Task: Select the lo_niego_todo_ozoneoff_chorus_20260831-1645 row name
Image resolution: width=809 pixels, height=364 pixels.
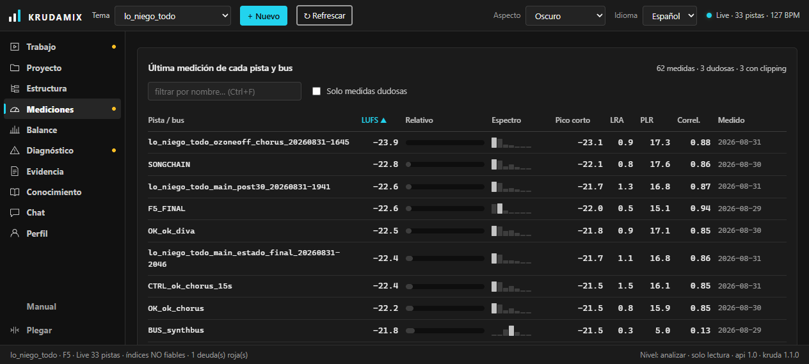Action: click(x=249, y=142)
